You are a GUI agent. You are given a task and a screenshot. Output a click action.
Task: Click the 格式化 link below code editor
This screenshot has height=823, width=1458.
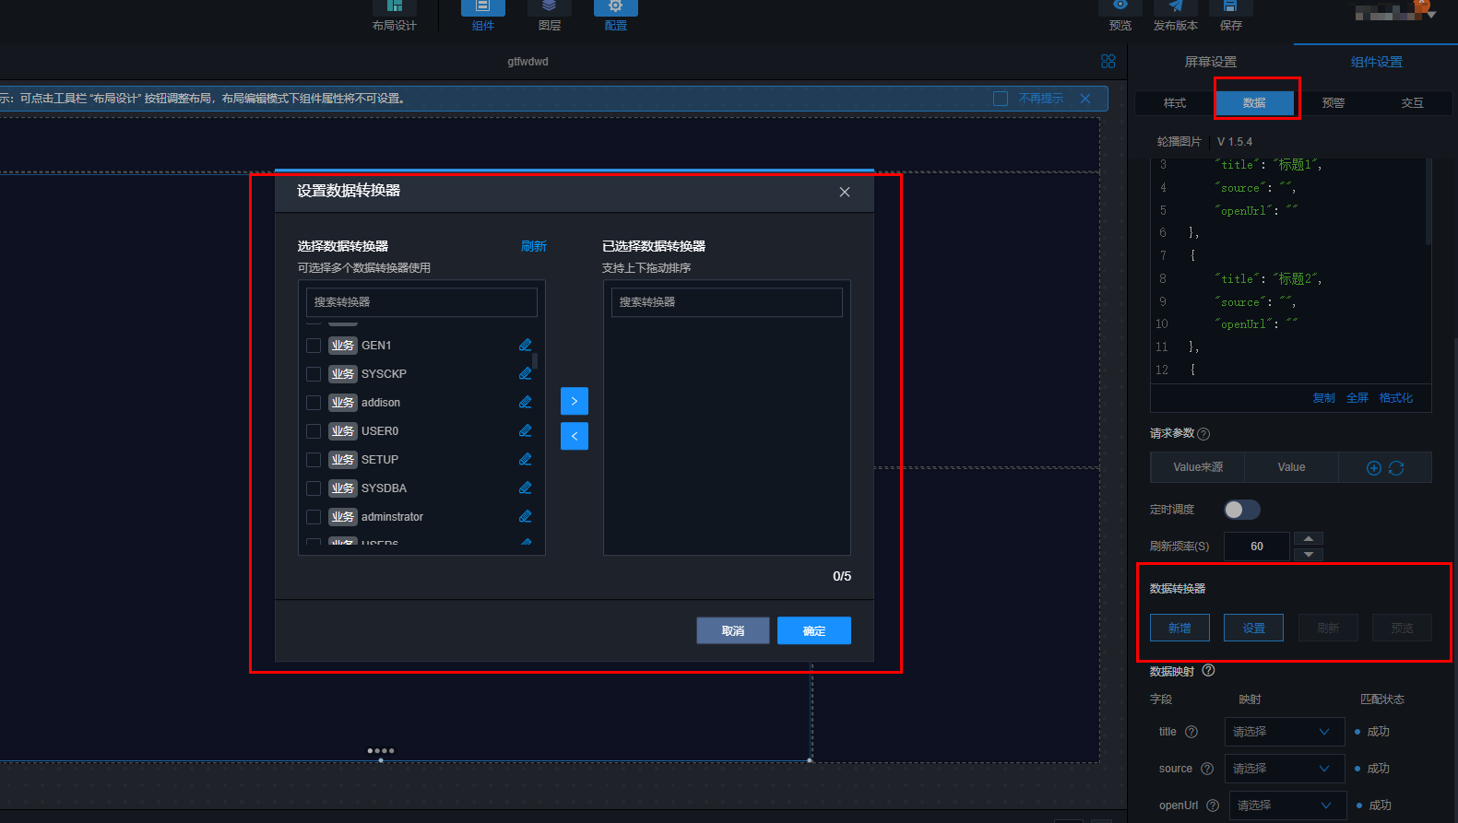pyautogui.click(x=1396, y=398)
